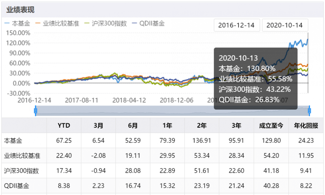
Task: Select the 3月 column header
Action: pyautogui.click(x=99, y=126)
